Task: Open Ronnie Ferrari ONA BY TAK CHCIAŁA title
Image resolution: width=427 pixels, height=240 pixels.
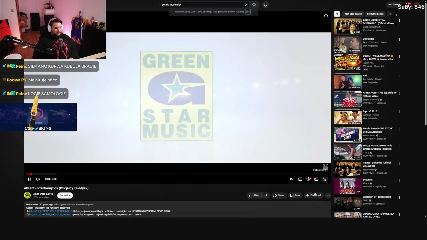Action: (378, 130)
